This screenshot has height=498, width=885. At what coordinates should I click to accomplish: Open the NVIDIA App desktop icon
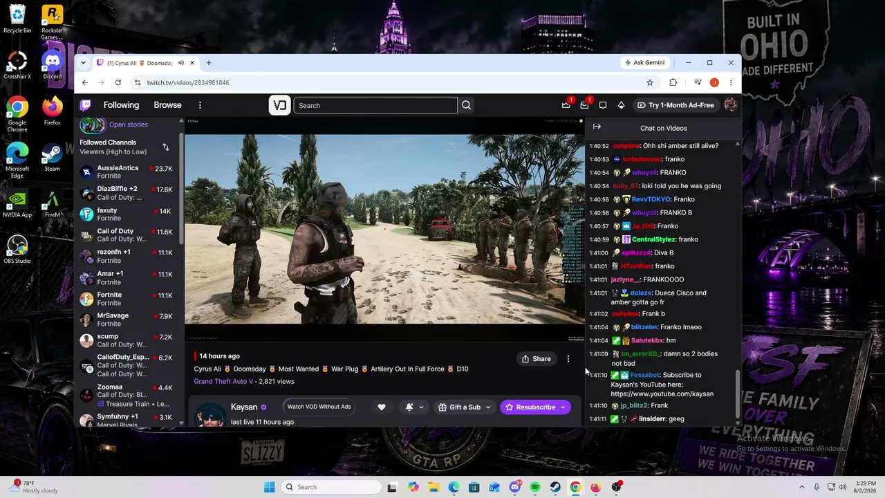point(17,204)
